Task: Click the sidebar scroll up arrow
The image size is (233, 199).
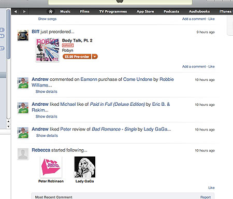Action: tap(8, 121)
